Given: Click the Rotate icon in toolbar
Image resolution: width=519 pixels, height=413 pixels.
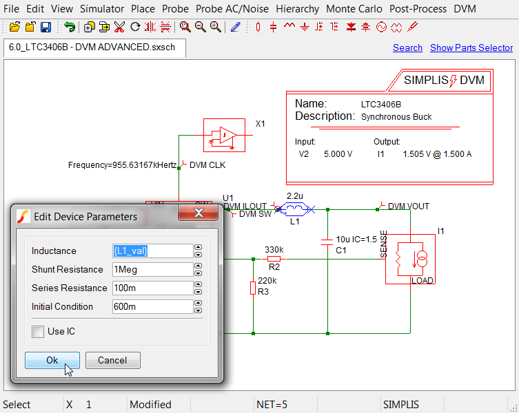Looking at the screenshot, I should pos(135,27).
